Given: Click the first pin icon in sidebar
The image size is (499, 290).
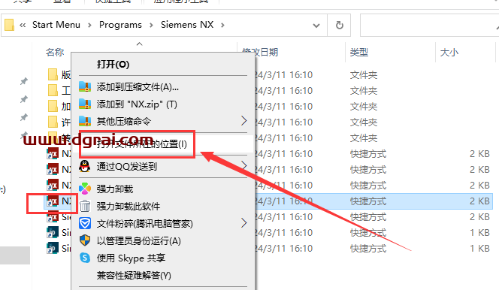Looking at the screenshot, I should pyautogui.click(x=24, y=81).
